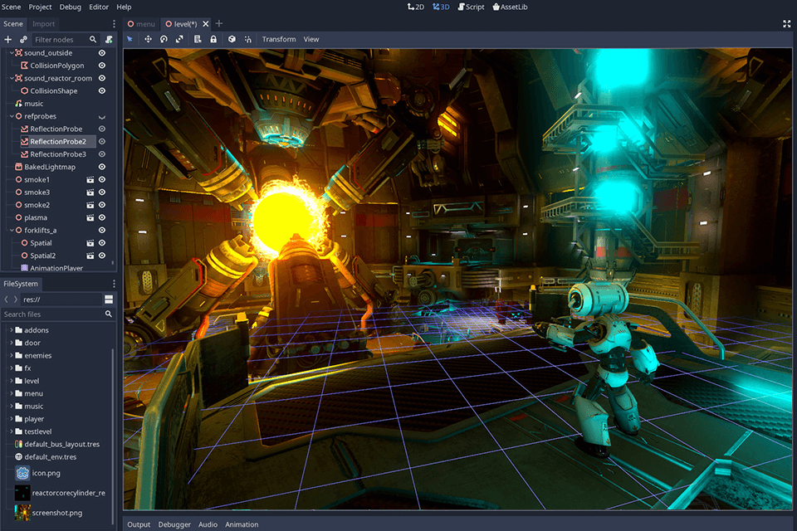Lock the selected node from editing
Image resolution: width=797 pixels, height=531 pixels.
coord(213,39)
